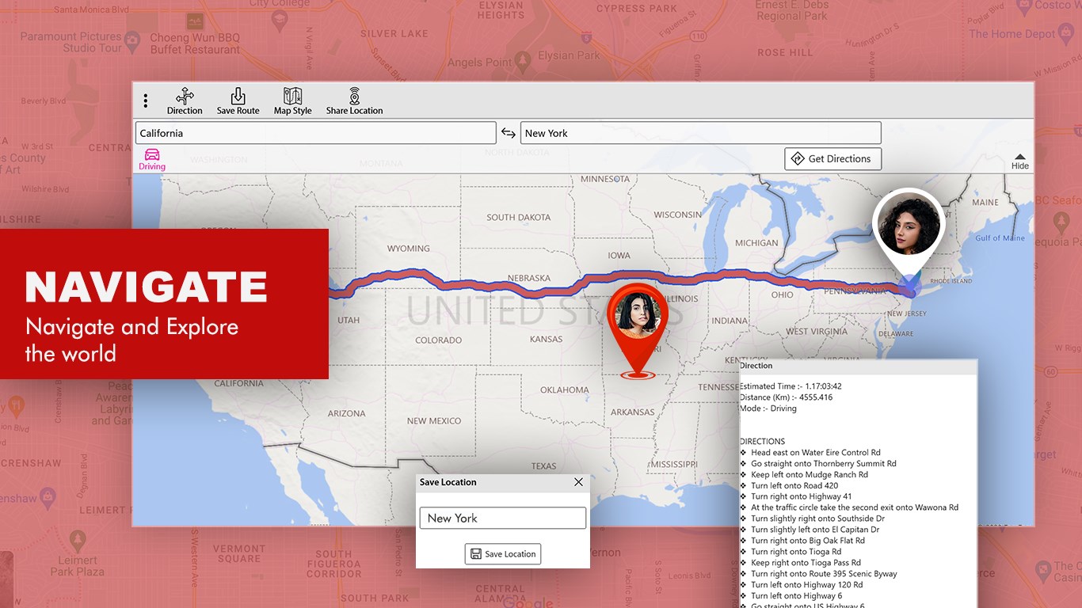
Task: Select step 'Turn right onto Route 395 Scenic Byway'
Action: (824, 575)
